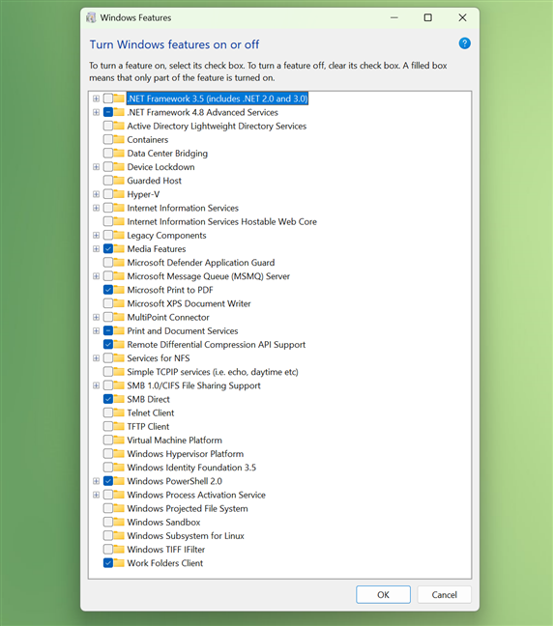Enable Hyper-V checkbox
The image size is (553, 626).
coord(108,194)
